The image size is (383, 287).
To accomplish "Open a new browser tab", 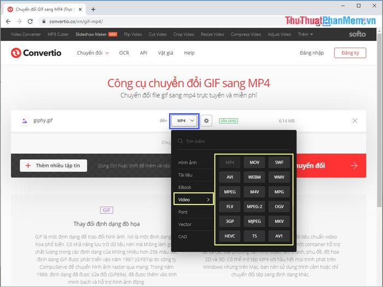I will coord(93,9).
